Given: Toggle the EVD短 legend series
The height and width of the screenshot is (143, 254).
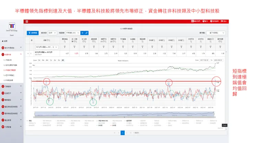Looking at the screenshot, I should pyautogui.click(x=99, y=125).
